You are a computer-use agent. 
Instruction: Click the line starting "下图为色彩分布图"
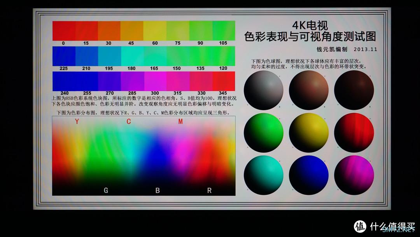tap(143, 113)
